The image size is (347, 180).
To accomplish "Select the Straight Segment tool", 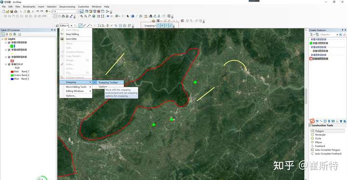I will pos(80,26).
